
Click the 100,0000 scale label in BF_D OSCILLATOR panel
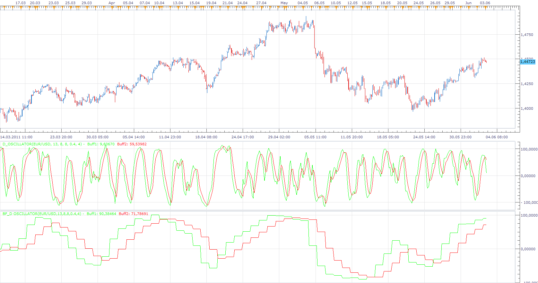(x=529, y=215)
